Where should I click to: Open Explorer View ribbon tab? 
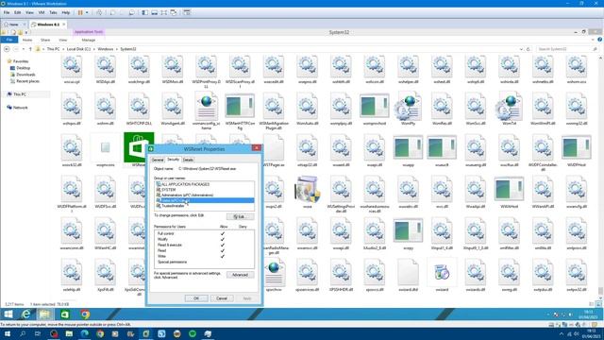pos(63,40)
